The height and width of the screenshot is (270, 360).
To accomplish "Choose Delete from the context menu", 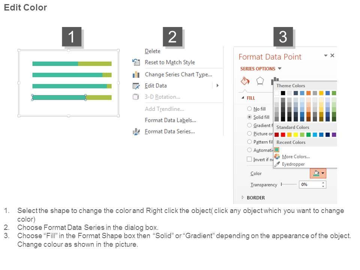I will [x=153, y=51].
